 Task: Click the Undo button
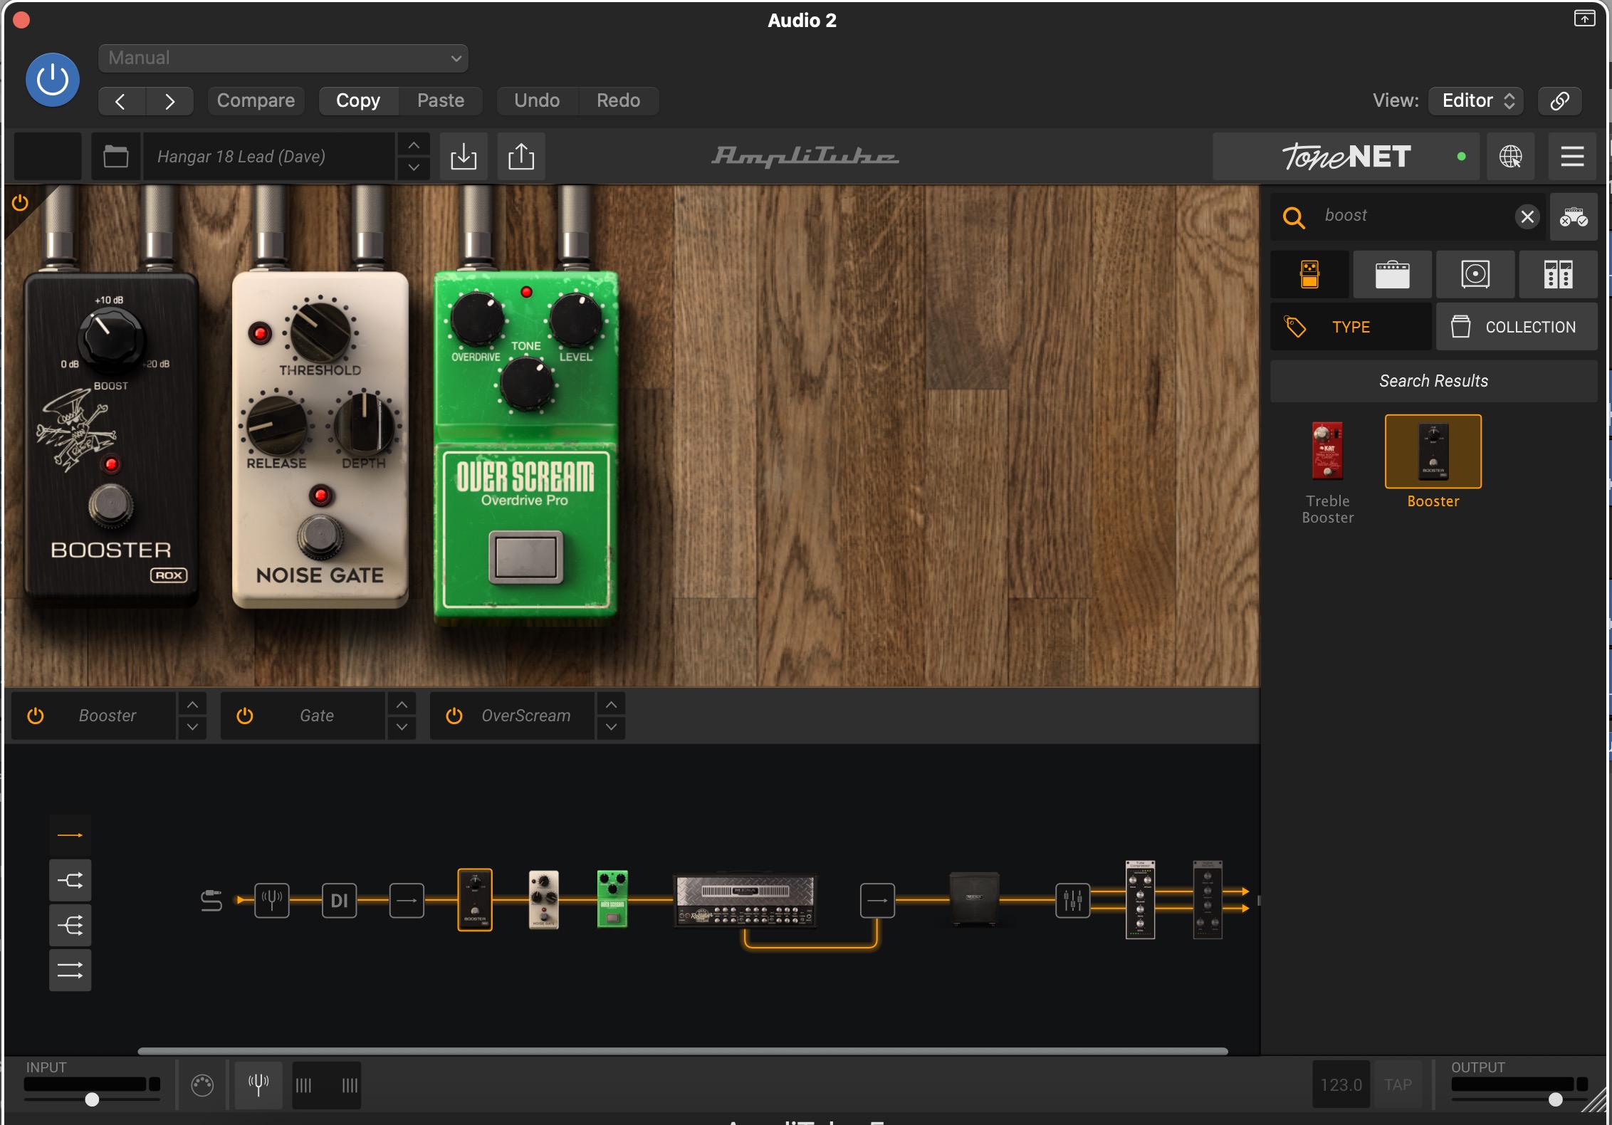pyautogui.click(x=537, y=101)
